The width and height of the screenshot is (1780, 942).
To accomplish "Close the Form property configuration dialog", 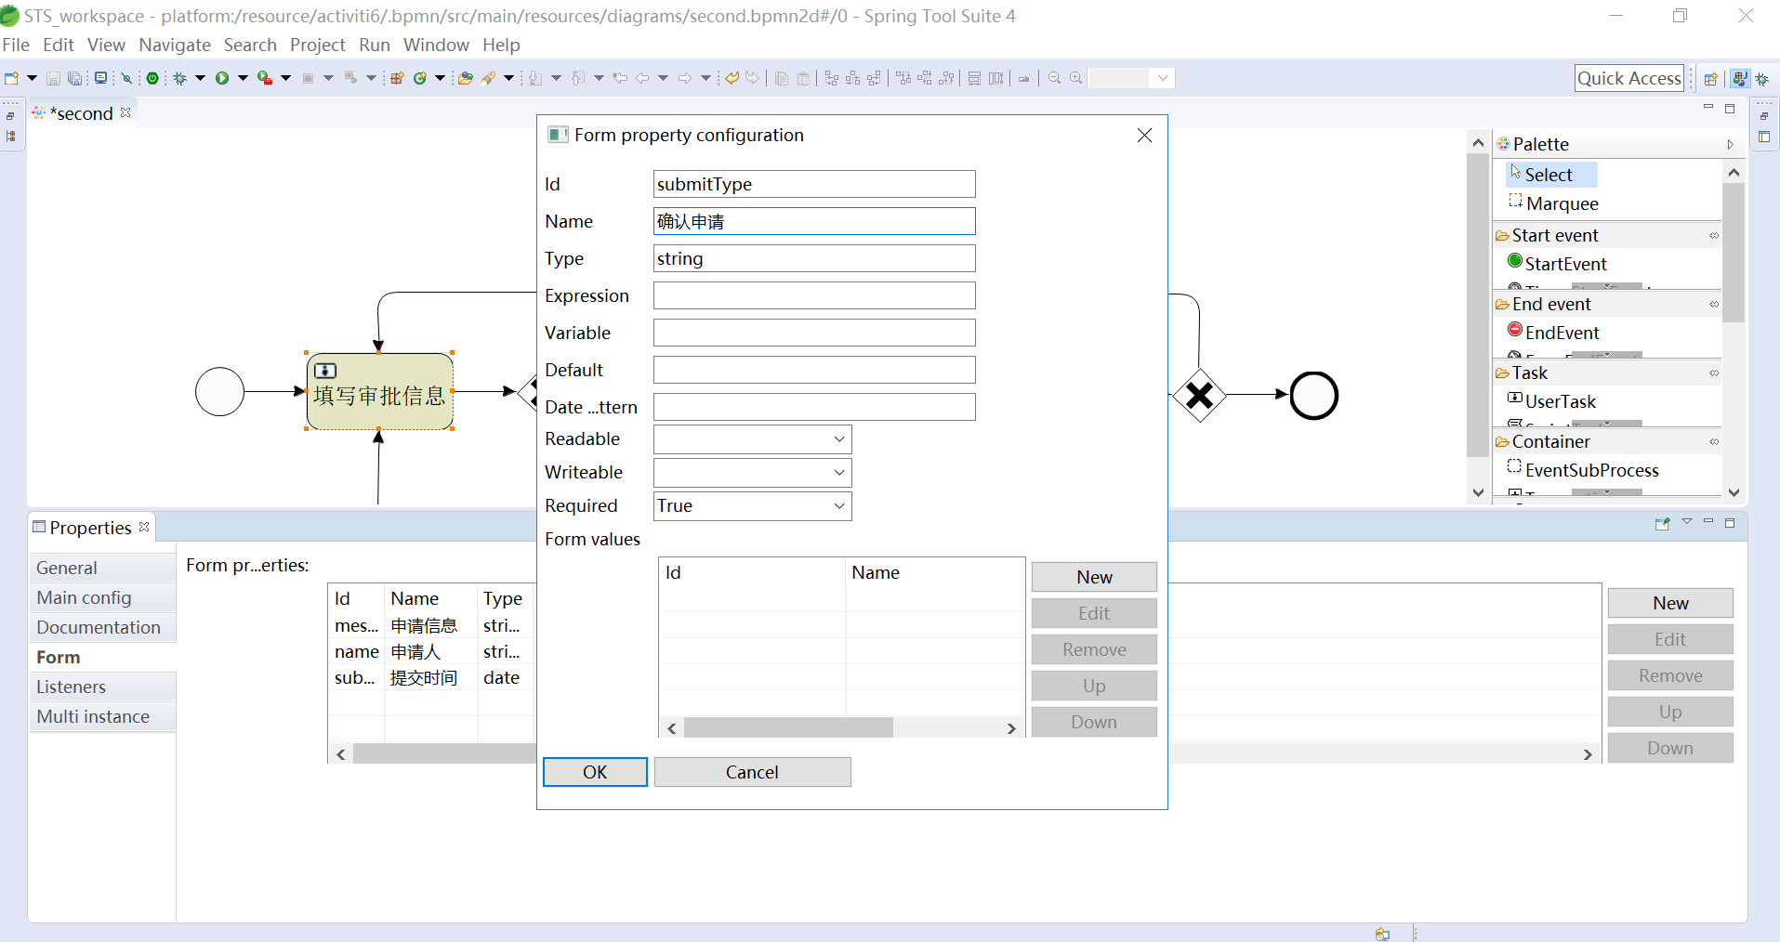I will pos(1144,136).
